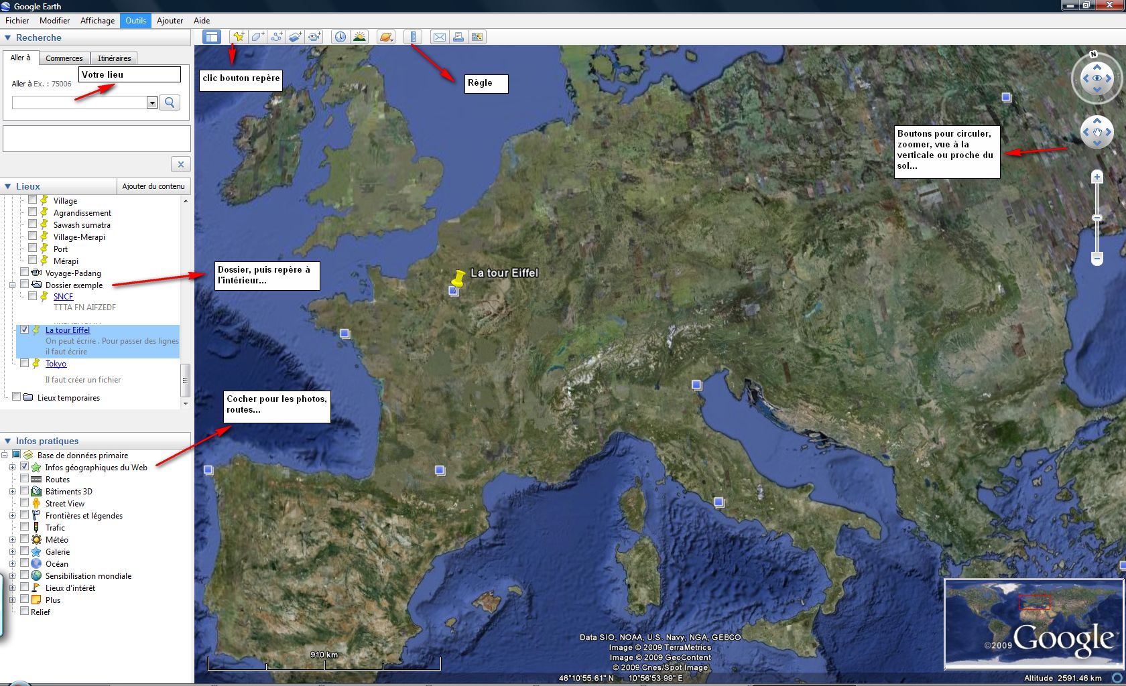This screenshot has width=1126, height=686.
Task: Click the Ajouter du contenu button
Action: click(153, 186)
